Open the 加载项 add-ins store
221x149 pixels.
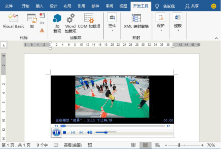pos(57,23)
